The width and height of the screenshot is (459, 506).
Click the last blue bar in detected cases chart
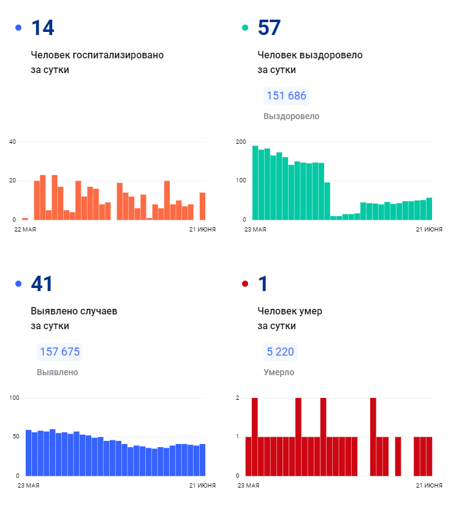[202, 460]
